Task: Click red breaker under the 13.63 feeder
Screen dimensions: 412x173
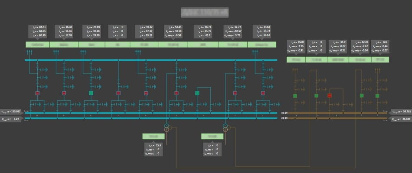Action: [262, 93]
